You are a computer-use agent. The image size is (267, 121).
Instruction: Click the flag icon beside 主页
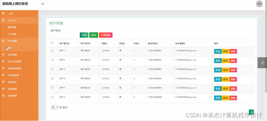click(3, 13)
